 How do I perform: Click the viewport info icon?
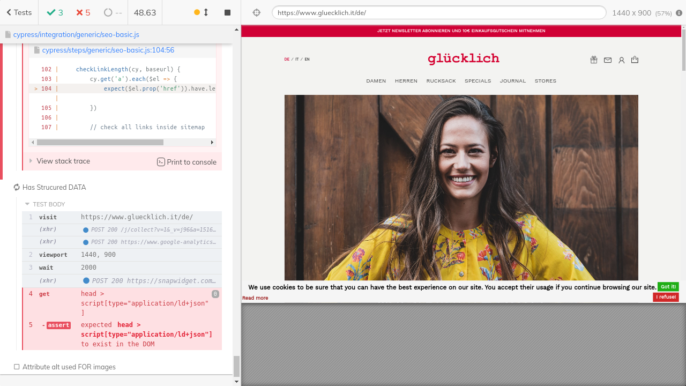(x=679, y=13)
